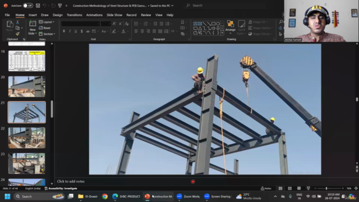Click to add notes field
This screenshot has width=359, height=202.
71,181
